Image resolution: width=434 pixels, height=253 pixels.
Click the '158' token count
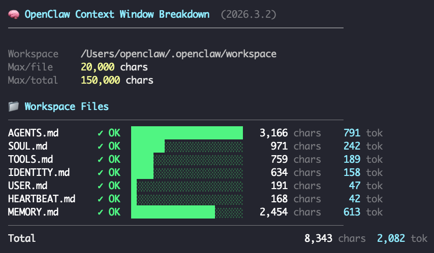(352, 172)
